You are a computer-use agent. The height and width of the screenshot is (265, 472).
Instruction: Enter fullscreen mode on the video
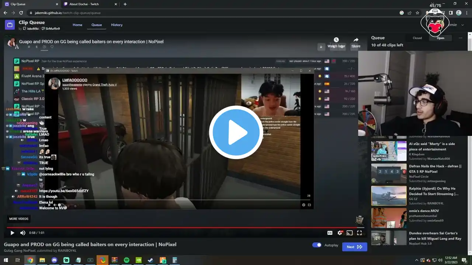360,233
